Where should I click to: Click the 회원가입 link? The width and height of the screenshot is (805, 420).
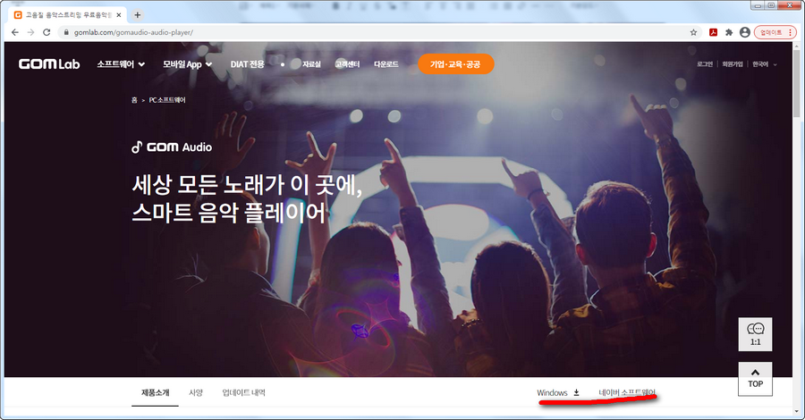pos(733,64)
